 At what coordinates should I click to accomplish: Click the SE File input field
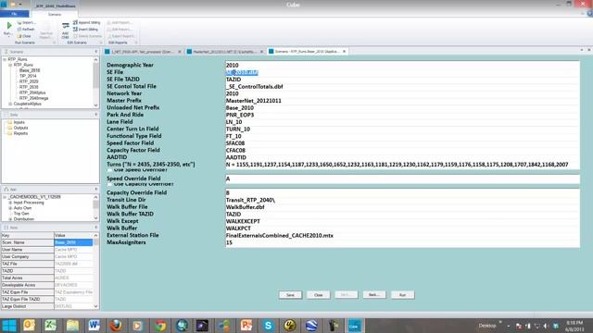[x=402, y=72]
